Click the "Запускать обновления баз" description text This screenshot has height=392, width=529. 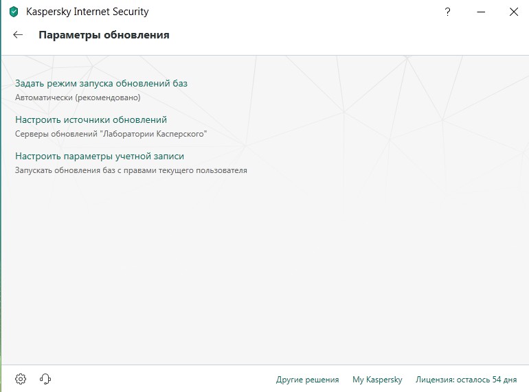click(x=131, y=170)
